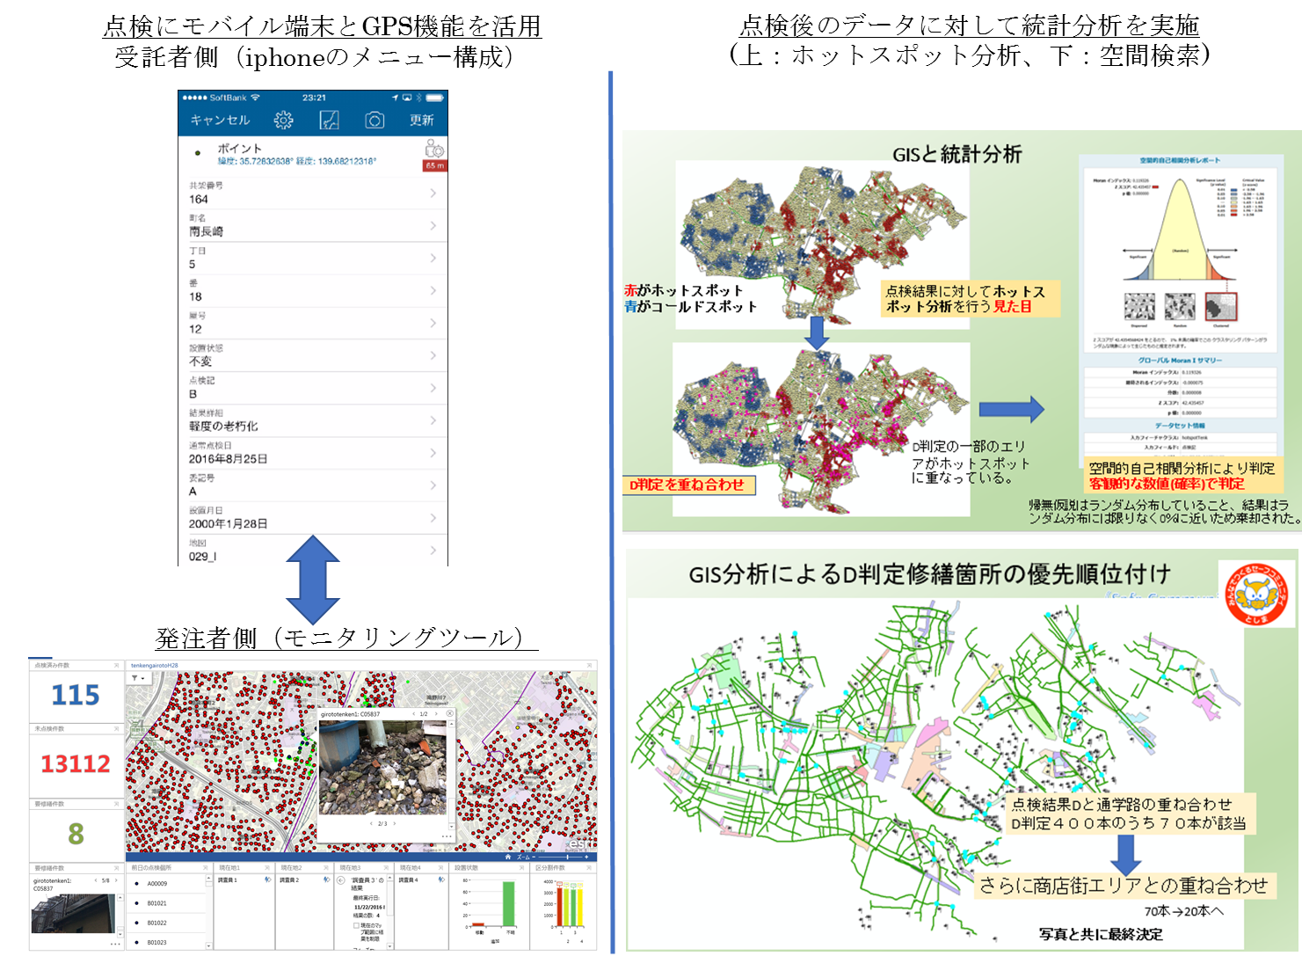
Task: Tap the GPS location icon above 65 m
Action: [434, 150]
